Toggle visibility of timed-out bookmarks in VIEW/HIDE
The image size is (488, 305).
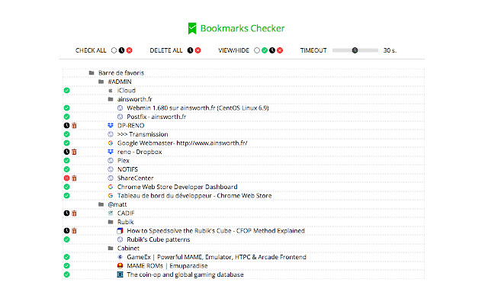272,50
